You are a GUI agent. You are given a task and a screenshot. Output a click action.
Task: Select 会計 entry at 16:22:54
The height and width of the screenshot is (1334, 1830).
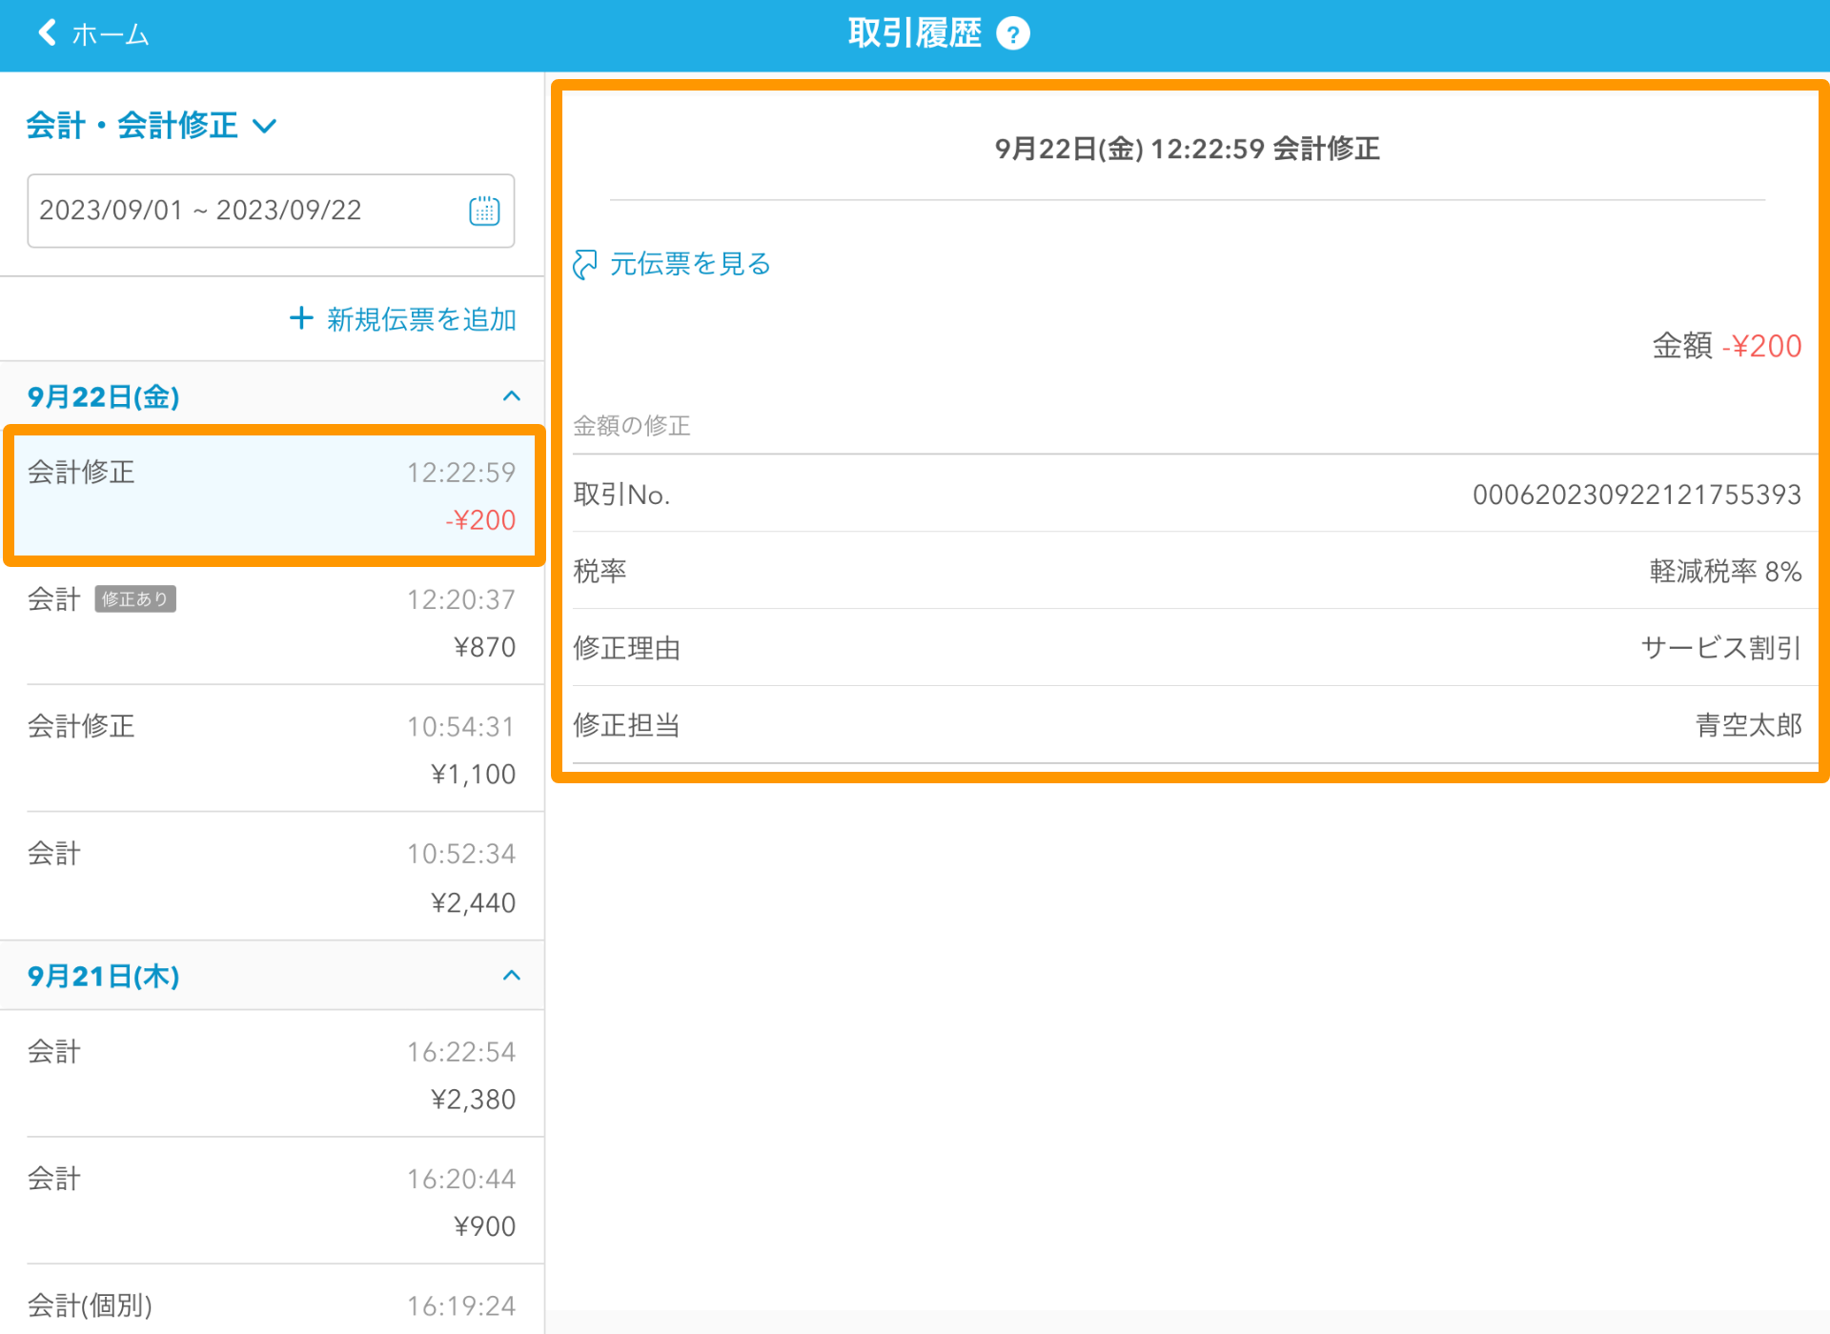[274, 1074]
